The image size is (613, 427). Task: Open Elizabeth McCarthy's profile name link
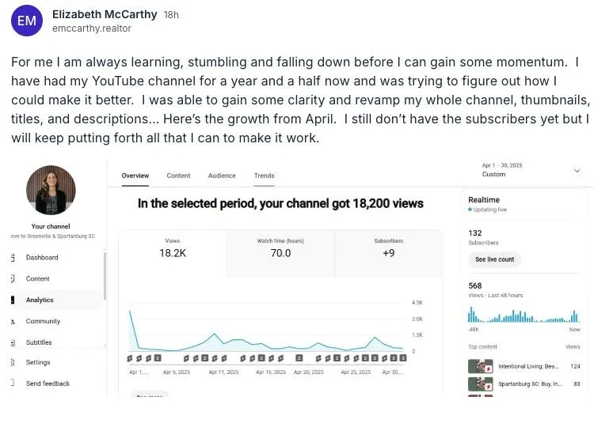coord(105,14)
